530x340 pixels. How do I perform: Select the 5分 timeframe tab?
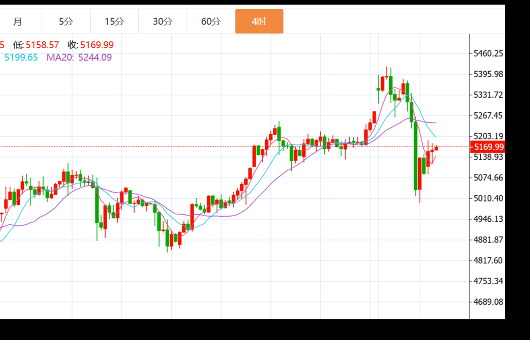pyautogui.click(x=66, y=21)
